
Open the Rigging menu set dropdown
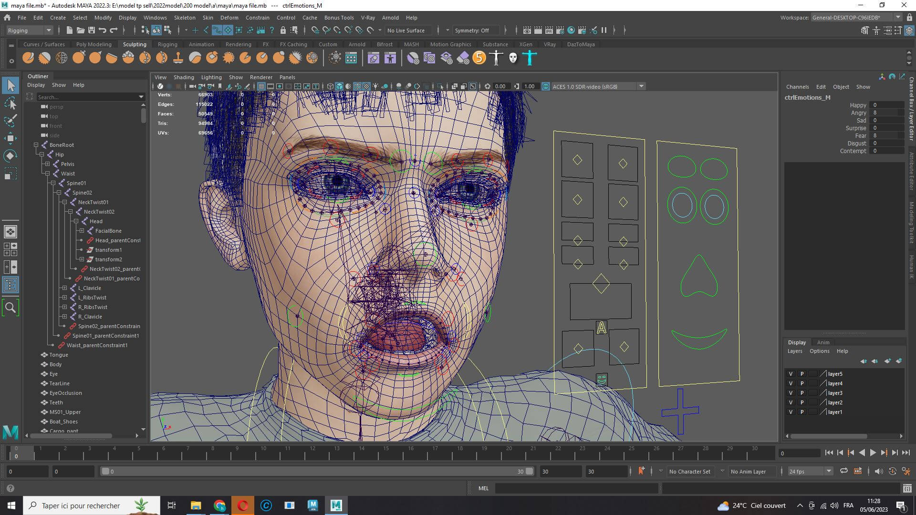click(30, 30)
